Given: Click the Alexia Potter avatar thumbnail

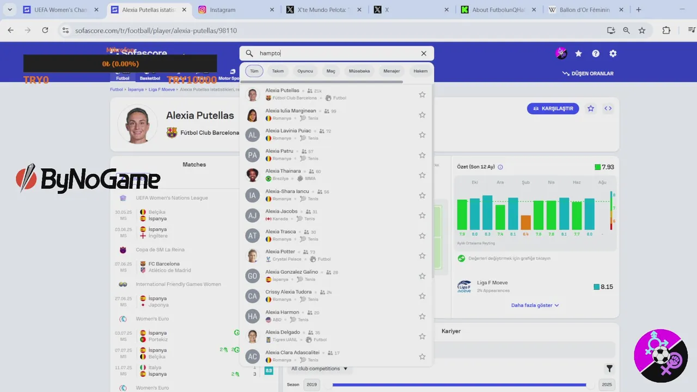Looking at the screenshot, I should coord(252,255).
